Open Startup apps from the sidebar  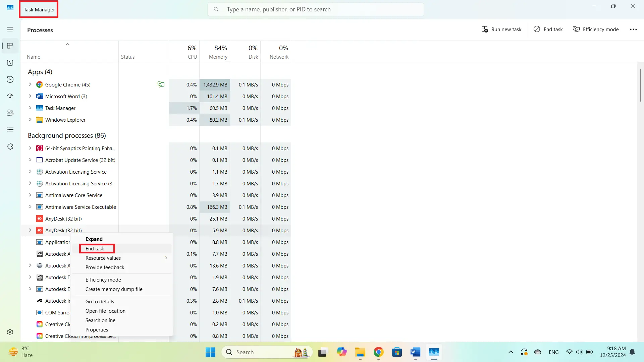tap(10, 96)
